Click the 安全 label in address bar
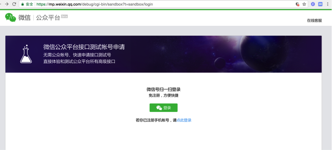The width and height of the screenshot is (332, 150). click(x=30, y=4)
